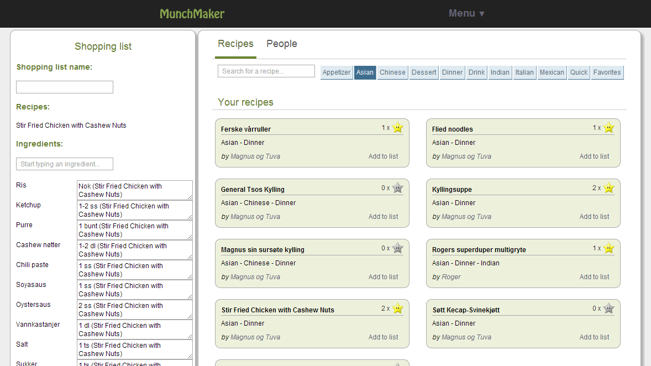Toggle favorite star on Stir Fried Chicken card
Viewport: 651px width, 366px height.
(x=397, y=309)
